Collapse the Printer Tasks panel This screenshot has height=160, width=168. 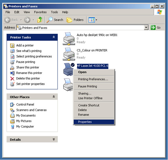[x=54, y=37]
